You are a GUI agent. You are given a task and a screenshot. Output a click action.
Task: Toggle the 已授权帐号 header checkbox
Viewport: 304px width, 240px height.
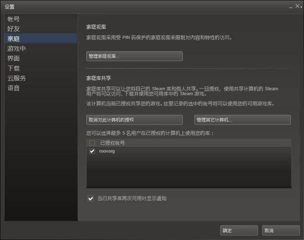pos(92,143)
